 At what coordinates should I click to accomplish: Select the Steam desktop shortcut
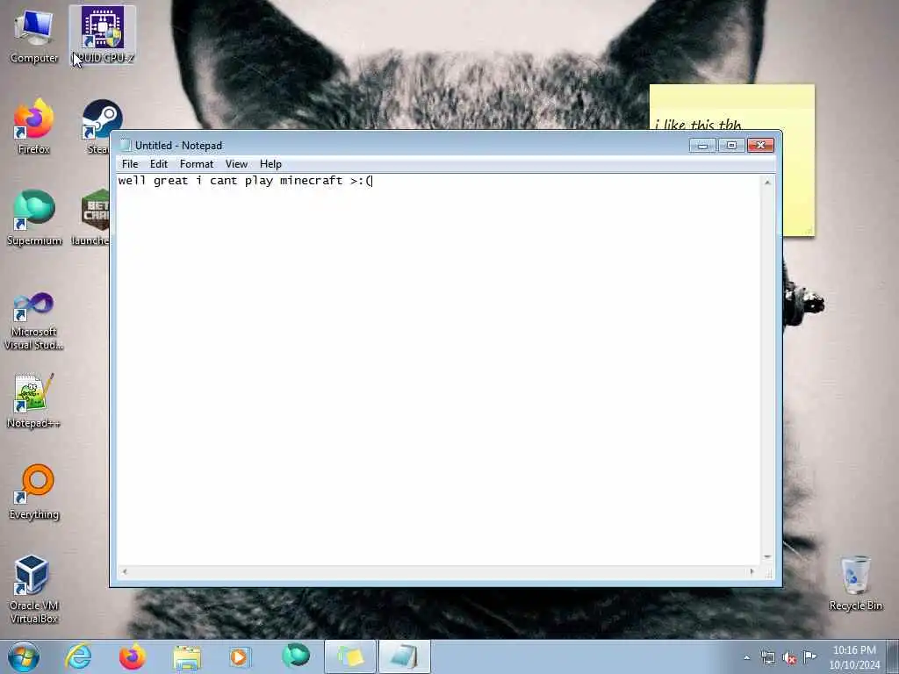point(98,126)
